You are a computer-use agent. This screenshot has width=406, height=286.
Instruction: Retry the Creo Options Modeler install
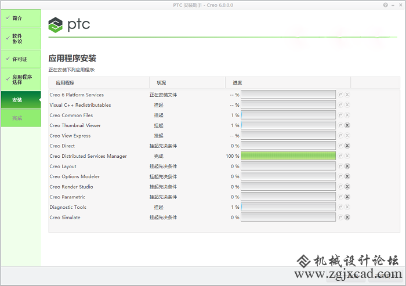click(340, 176)
